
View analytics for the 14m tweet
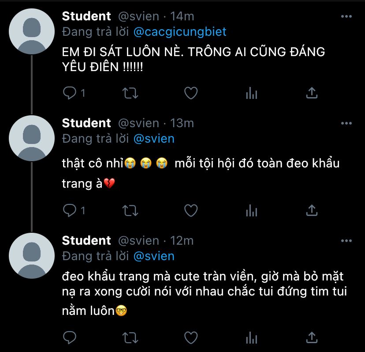coord(251,93)
